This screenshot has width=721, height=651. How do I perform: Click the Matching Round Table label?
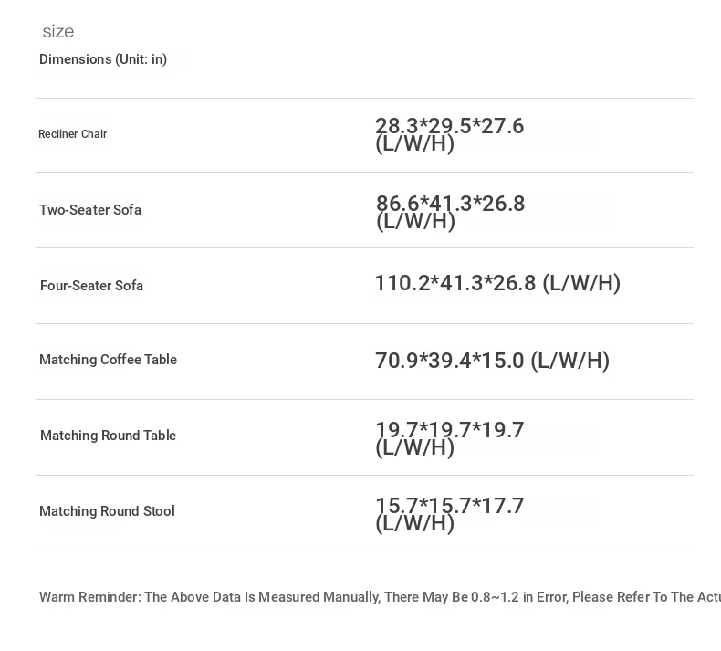108,436
